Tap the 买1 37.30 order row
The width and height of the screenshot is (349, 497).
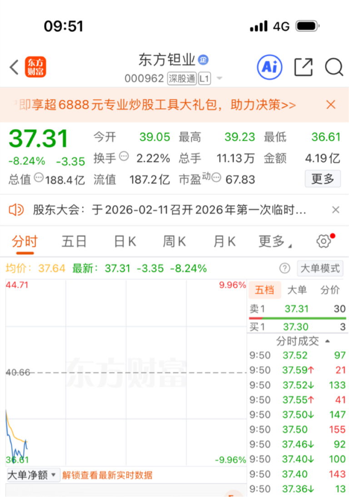click(297, 327)
